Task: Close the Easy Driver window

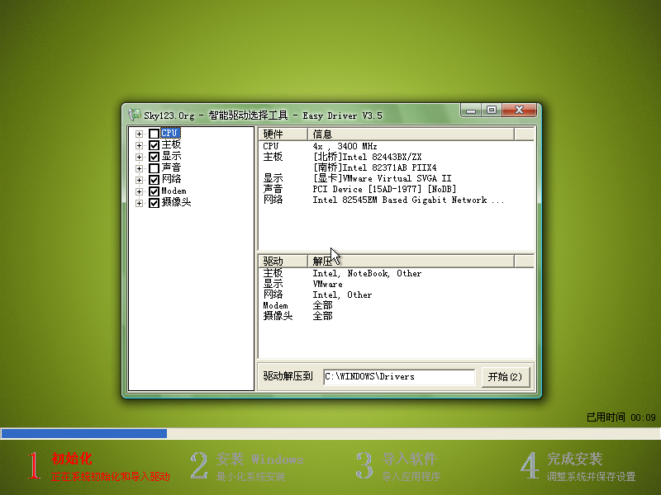Action: coord(520,110)
